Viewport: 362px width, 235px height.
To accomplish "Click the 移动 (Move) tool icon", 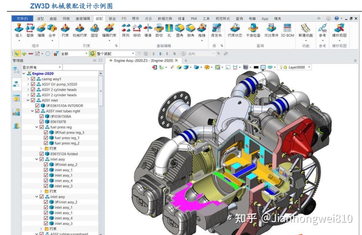I will pos(137,28).
